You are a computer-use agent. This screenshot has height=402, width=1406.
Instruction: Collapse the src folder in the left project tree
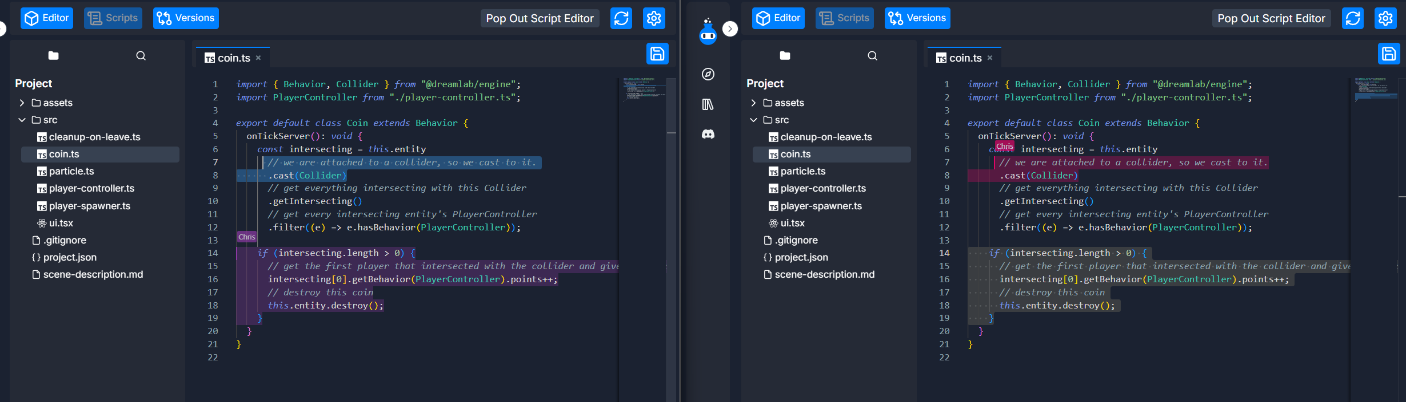tap(22, 120)
